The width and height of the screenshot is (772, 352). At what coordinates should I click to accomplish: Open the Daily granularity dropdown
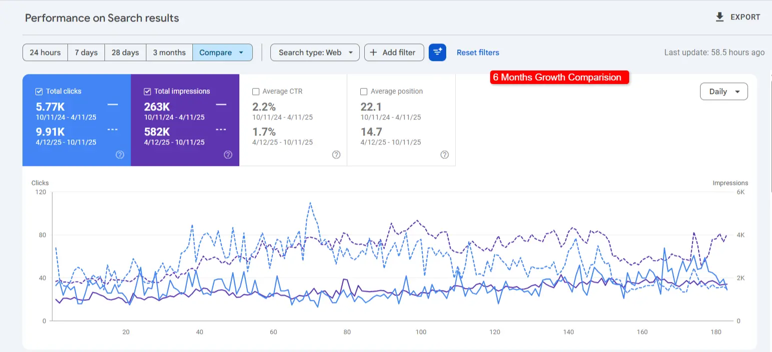[x=724, y=91]
